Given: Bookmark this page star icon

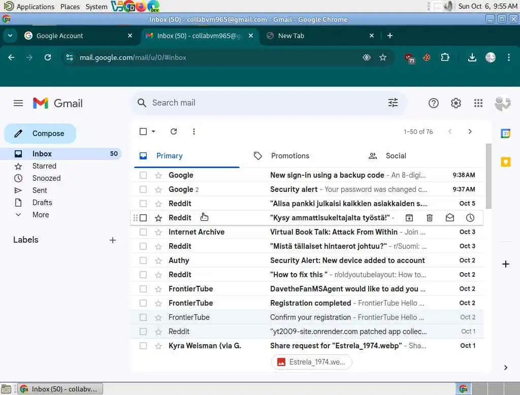Looking at the screenshot, I should click(383, 57).
